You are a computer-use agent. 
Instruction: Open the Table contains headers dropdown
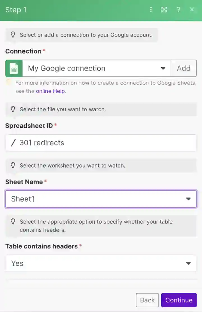point(101,263)
